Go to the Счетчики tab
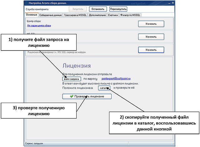This screenshot has height=147, width=200. (113, 15)
